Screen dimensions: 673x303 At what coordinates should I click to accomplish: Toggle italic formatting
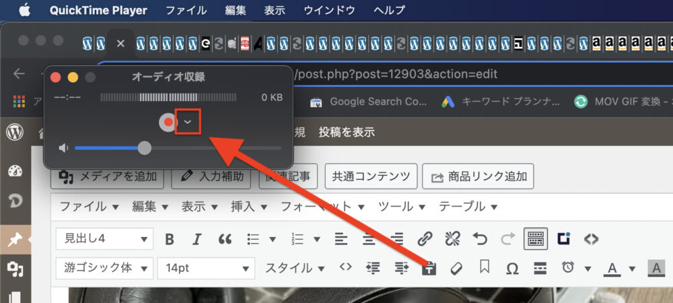[x=197, y=239]
